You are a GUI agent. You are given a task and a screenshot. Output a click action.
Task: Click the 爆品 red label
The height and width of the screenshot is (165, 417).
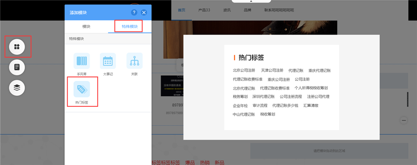coord(190,162)
